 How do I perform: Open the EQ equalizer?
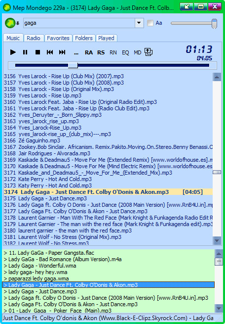point(125,52)
